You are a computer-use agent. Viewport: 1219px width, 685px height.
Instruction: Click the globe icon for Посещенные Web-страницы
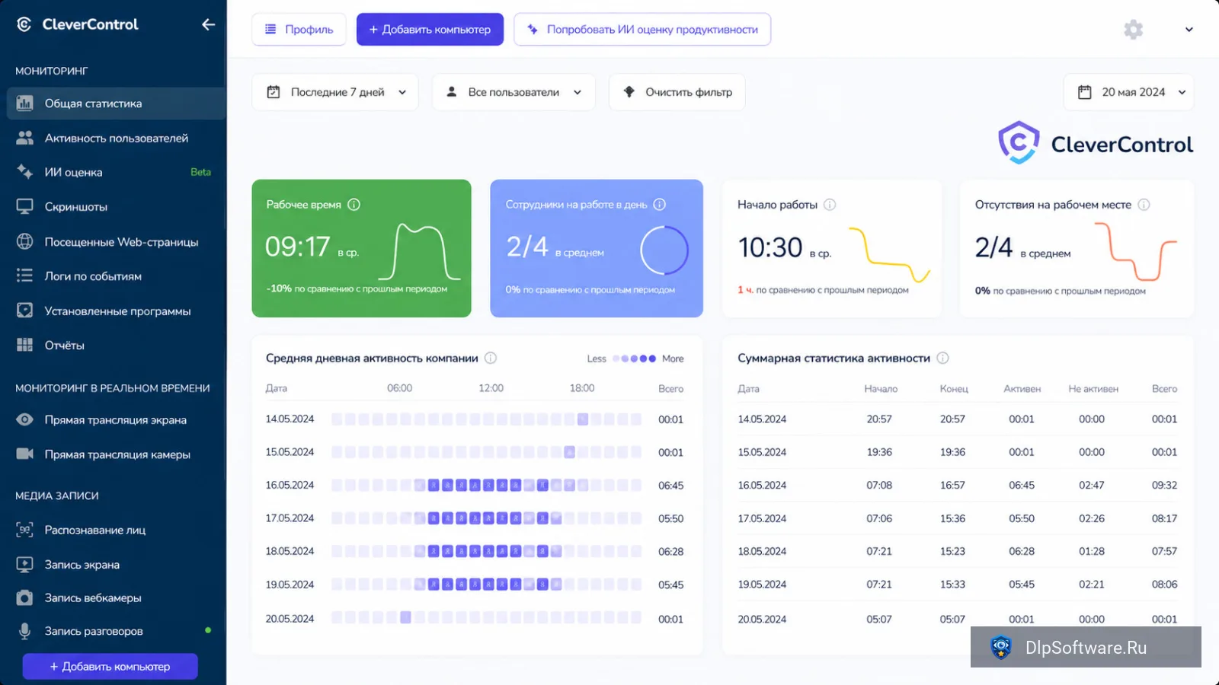(25, 241)
